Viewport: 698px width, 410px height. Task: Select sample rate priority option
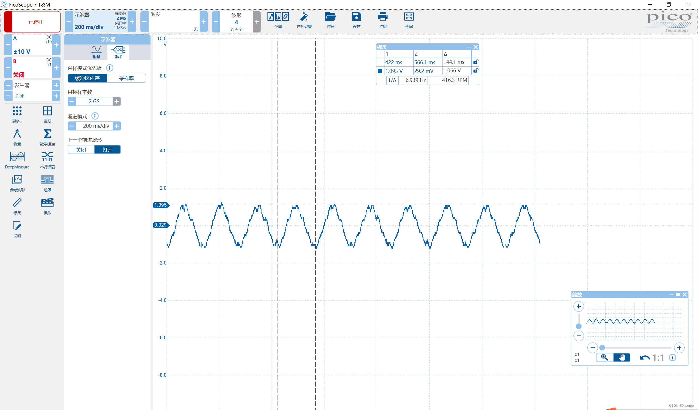coord(126,78)
